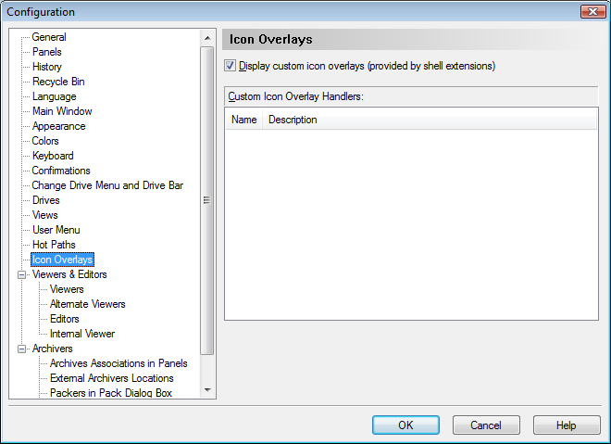Select Views in the tree
This screenshot has height=444, width=611.
coord(44,215)
